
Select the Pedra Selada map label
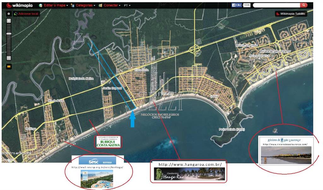232,129
